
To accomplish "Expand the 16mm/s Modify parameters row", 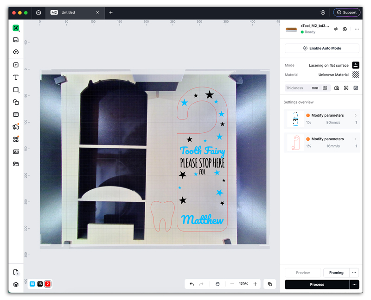I will [x=322, y=143].
